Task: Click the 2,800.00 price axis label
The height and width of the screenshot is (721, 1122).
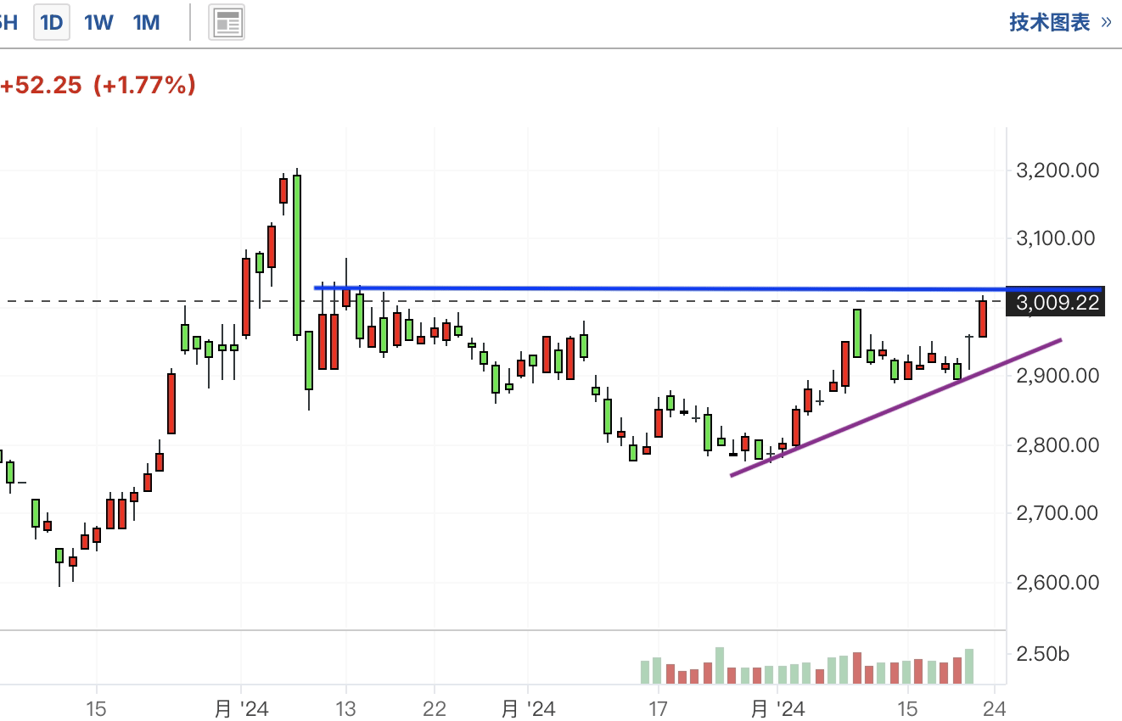Action: coord(1057,444)
